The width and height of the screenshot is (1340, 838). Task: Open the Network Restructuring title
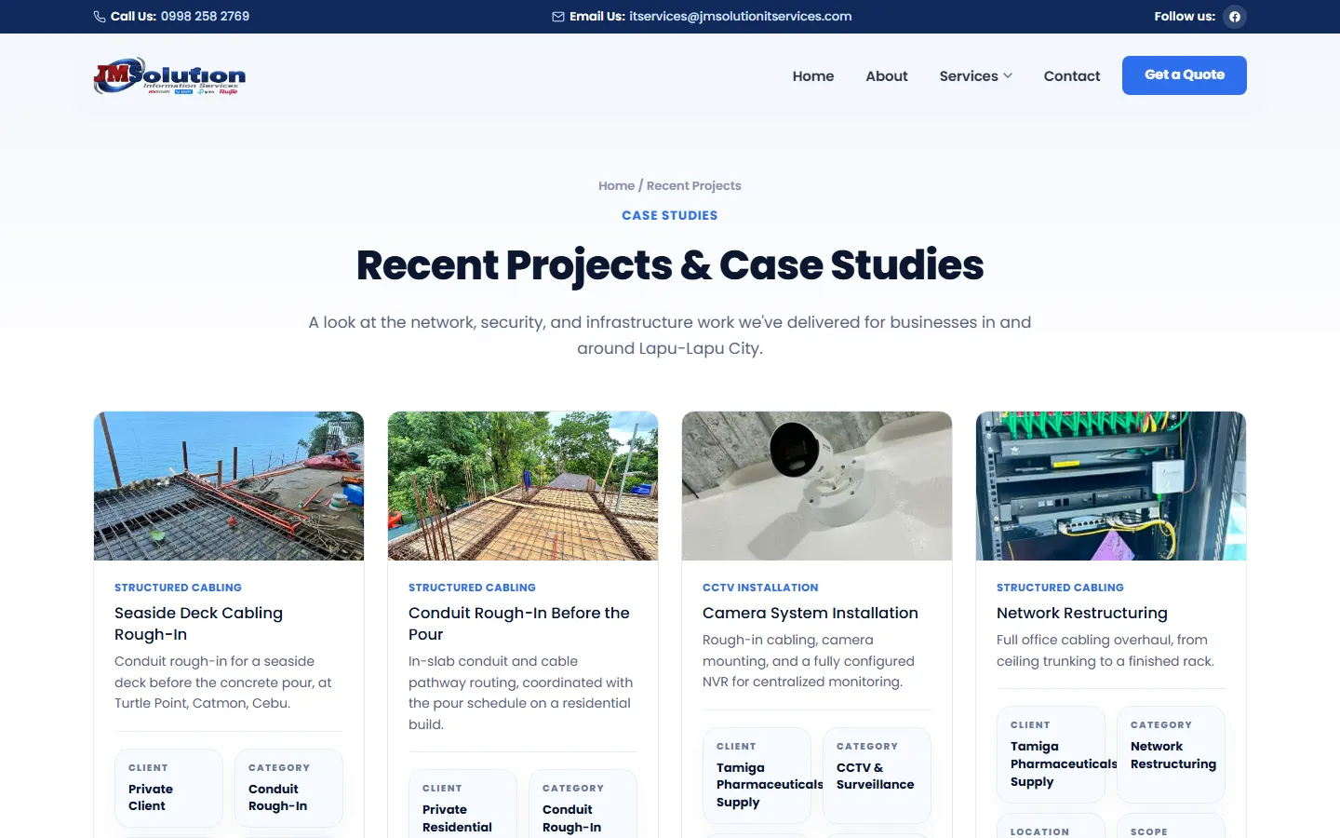pyautogui.click(x=1082, y=613)
